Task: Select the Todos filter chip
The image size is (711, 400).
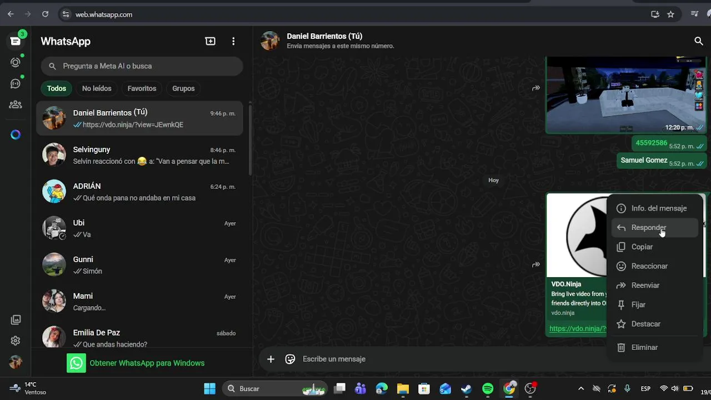Action: point(57,88)
